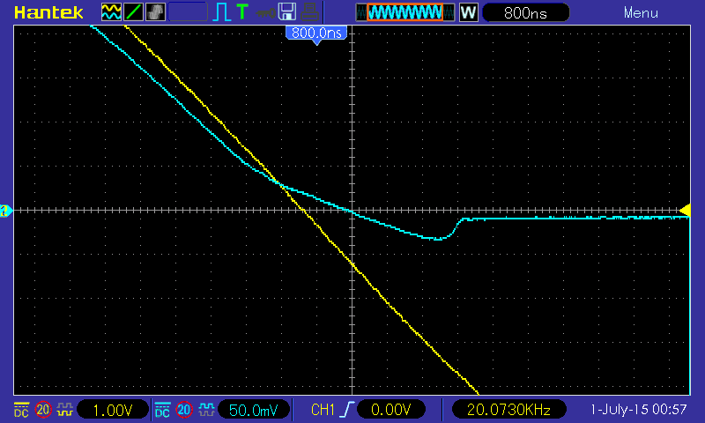This screenshot has width=705, height=423.
Task: Click the 800ns timebase readout at top
Action: click(525, 12)
